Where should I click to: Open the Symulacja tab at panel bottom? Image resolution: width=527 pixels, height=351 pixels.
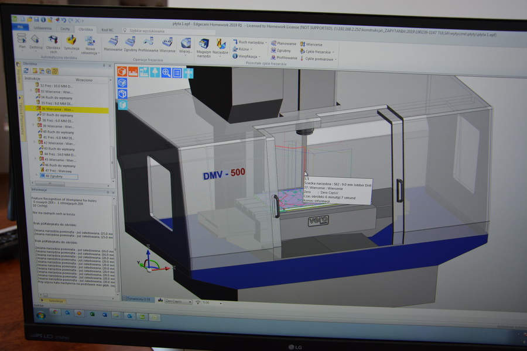point(54,301)
